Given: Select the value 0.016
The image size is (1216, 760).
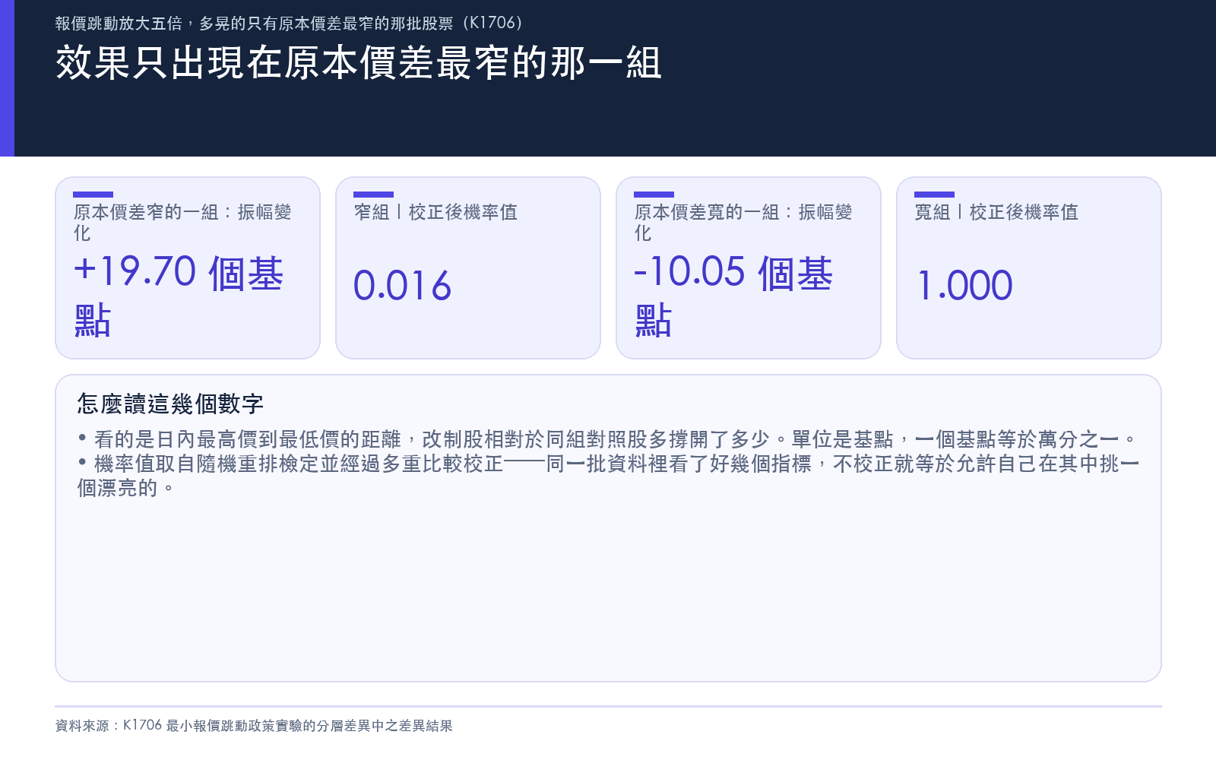Looking at the screenshot, I should click(403, 286).
